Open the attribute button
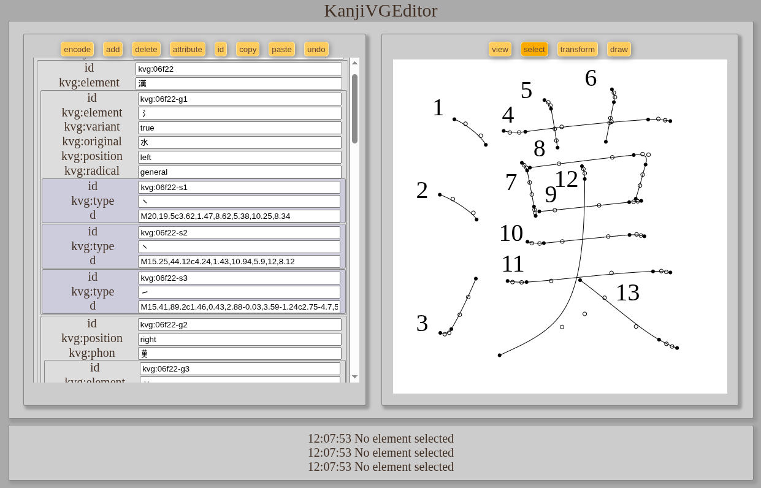Viewport: 761px width, 488px height. click(188, 49)
